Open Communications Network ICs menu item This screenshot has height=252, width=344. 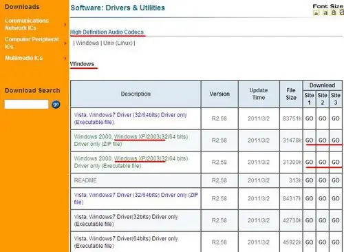(x=27, y=24)
